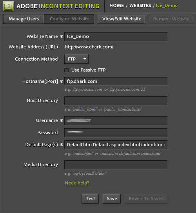Click the Hostname[:Port] input field
Viewport: 196px width, 213px height.
tap(116, 81)
